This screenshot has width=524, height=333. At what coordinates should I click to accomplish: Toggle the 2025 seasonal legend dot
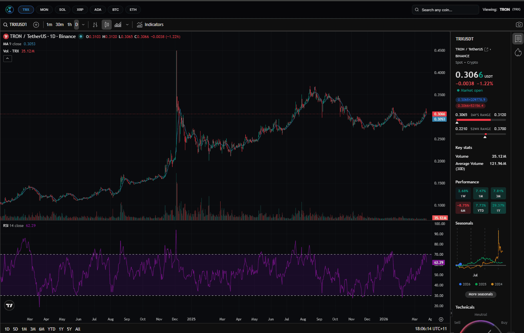[x=477, y=284]
